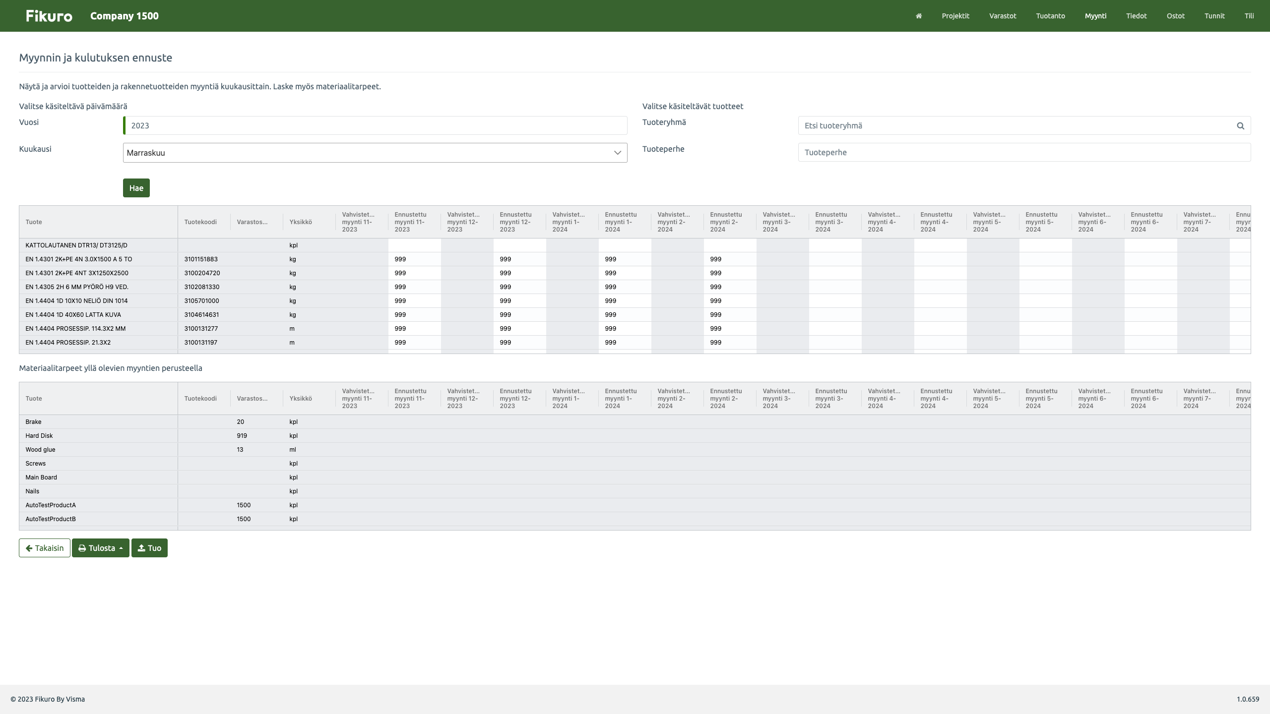This screenshot has width=1270, height=714.
Task: Click the Hae button
Action: tap(136, 188)
